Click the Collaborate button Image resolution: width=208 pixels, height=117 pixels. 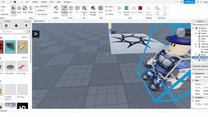[x=189, y=2]
